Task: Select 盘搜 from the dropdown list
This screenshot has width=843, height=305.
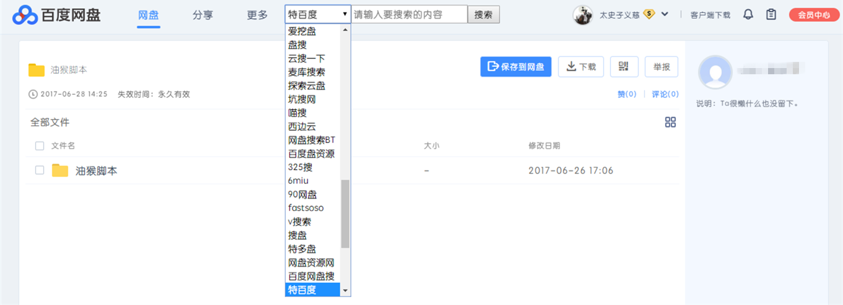Action: point(313,45)
